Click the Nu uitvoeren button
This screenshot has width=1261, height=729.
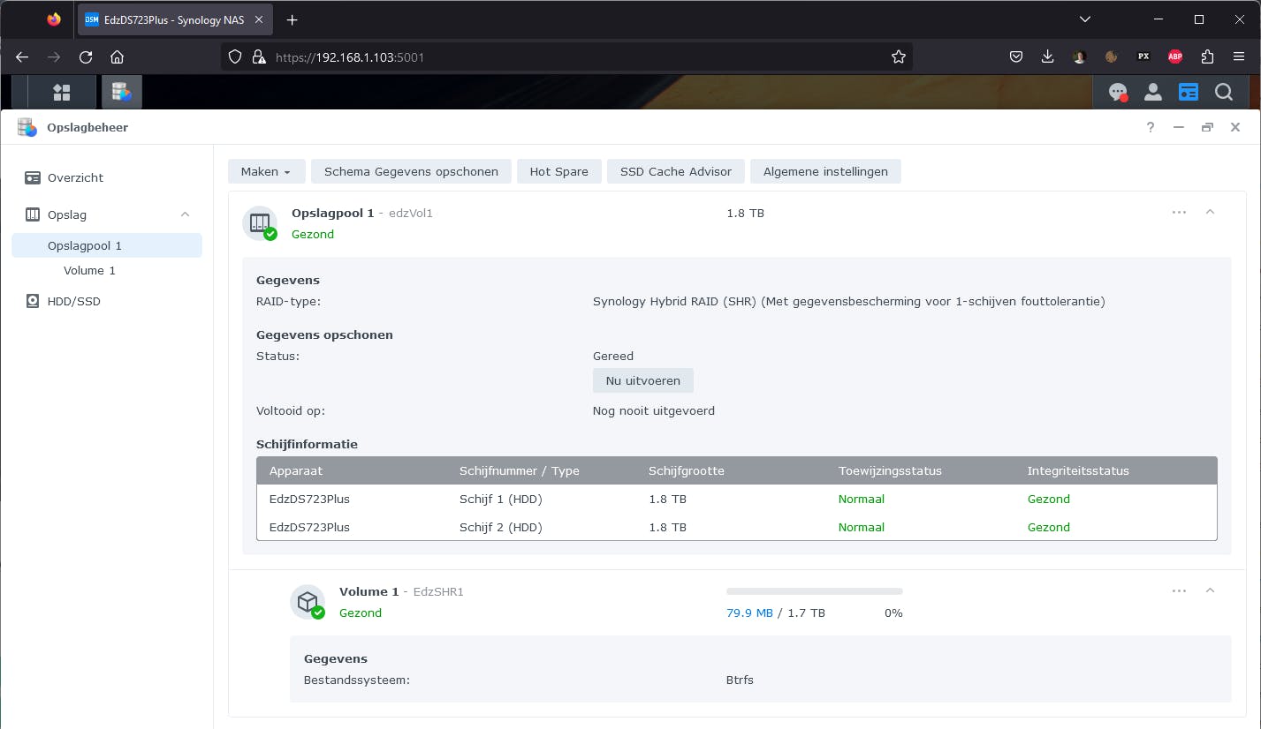click(x=642, y=380)
